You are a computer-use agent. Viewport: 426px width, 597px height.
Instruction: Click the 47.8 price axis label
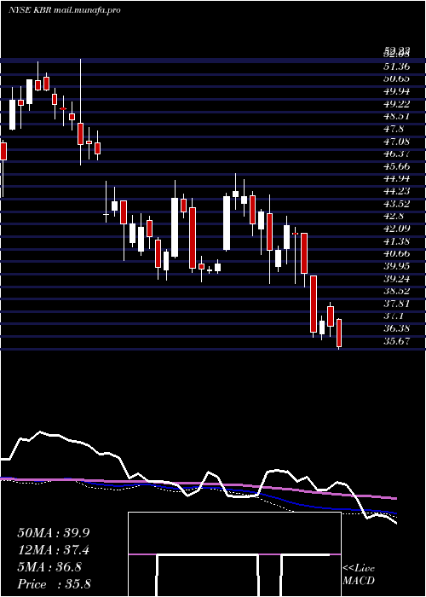click(x=394, y=129)
